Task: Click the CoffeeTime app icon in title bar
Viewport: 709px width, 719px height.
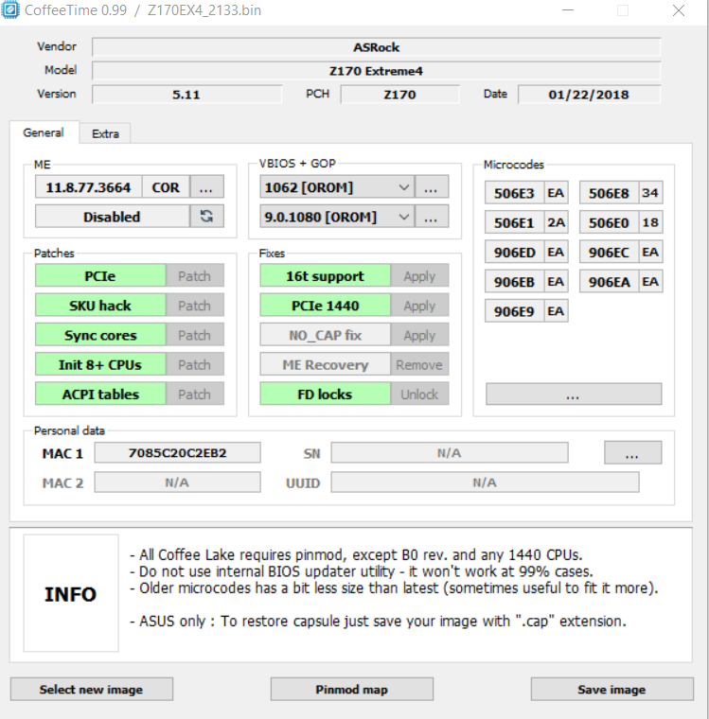Action: [x=10, y=9]
